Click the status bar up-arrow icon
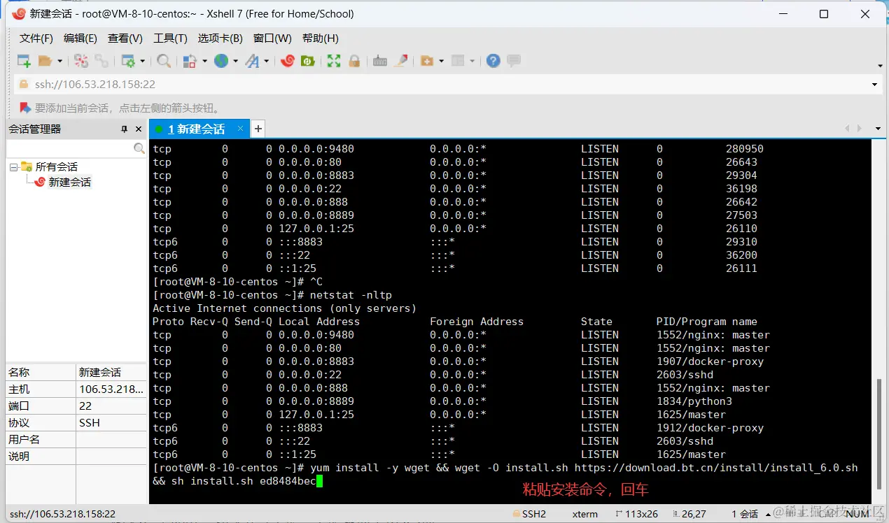The width and height of the screenshot is (889, 523). 767,514
